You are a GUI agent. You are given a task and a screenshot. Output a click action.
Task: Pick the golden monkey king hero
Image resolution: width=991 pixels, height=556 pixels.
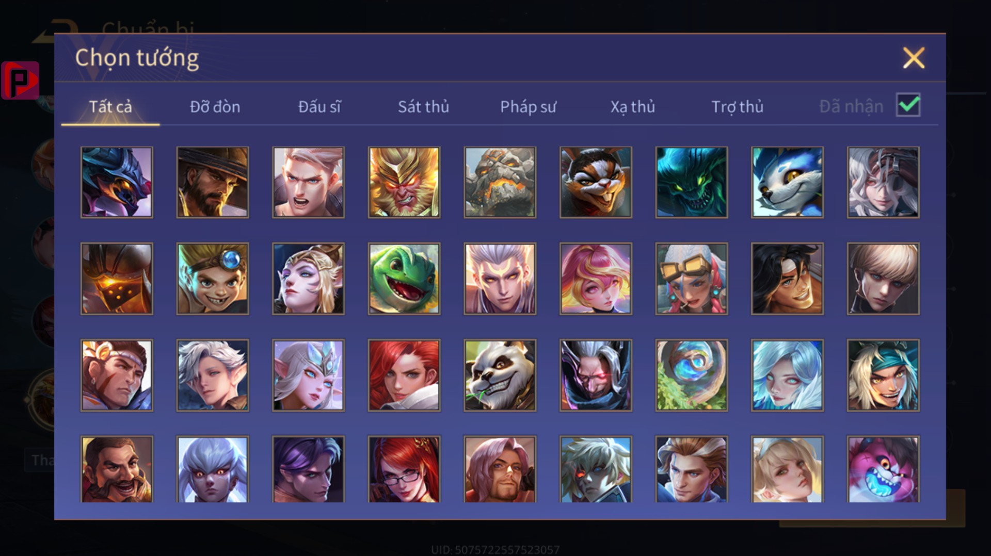coord(404,182)
